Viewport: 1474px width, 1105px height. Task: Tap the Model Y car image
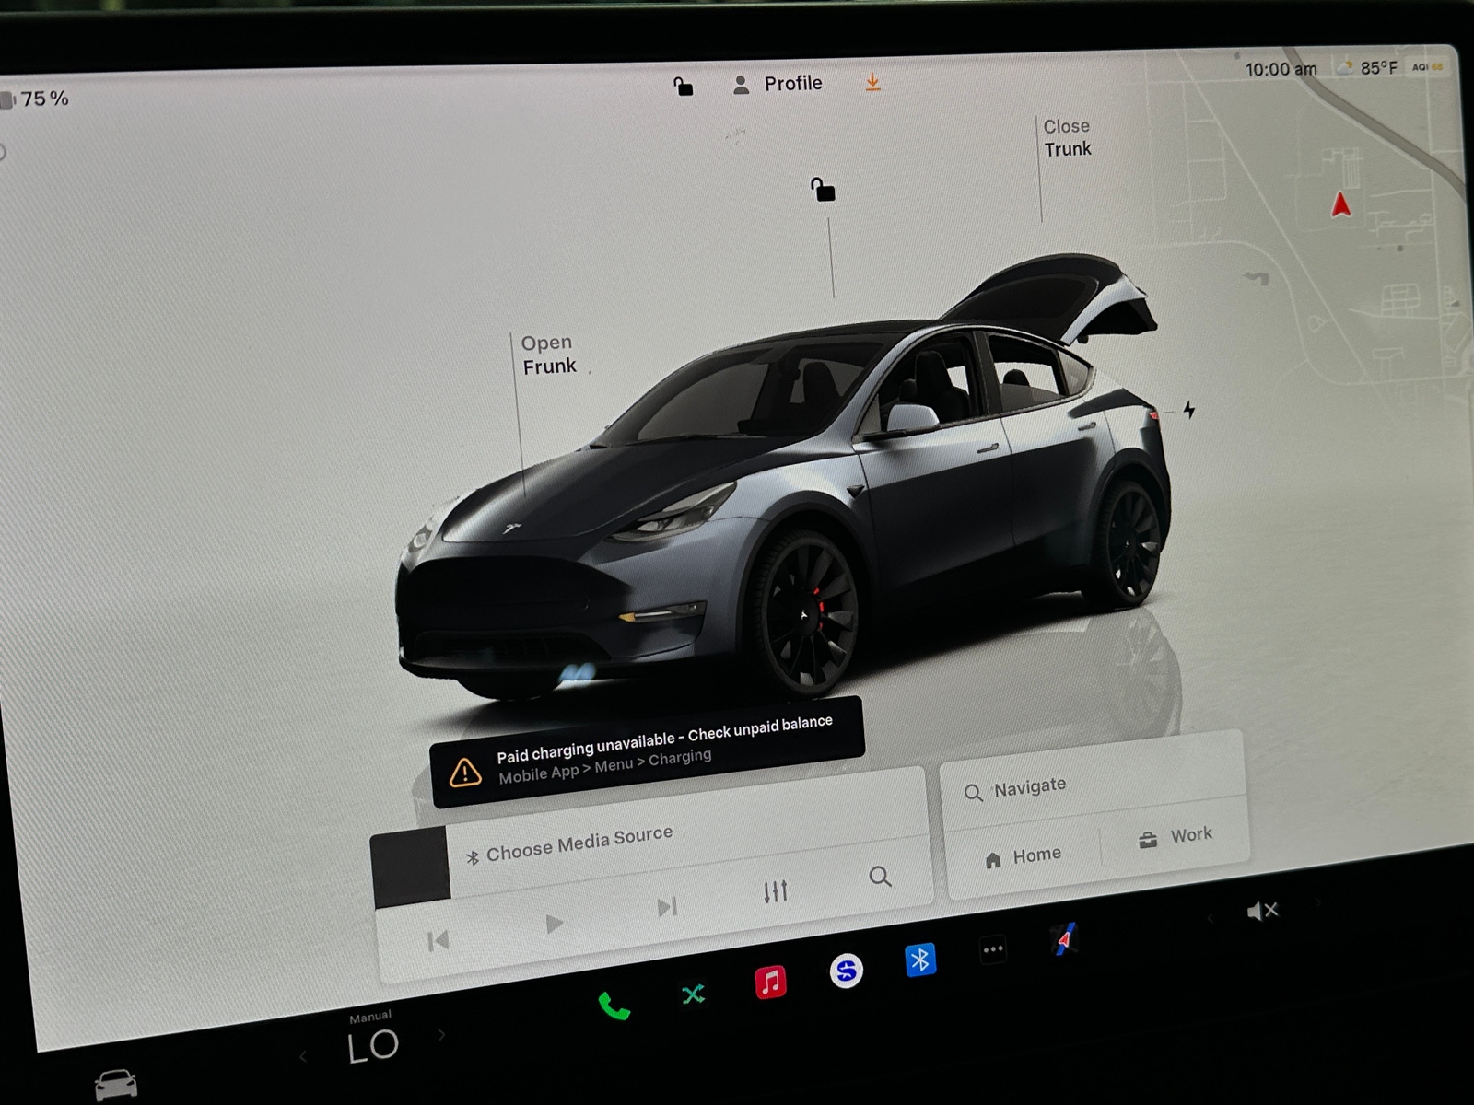pos(783,479)
